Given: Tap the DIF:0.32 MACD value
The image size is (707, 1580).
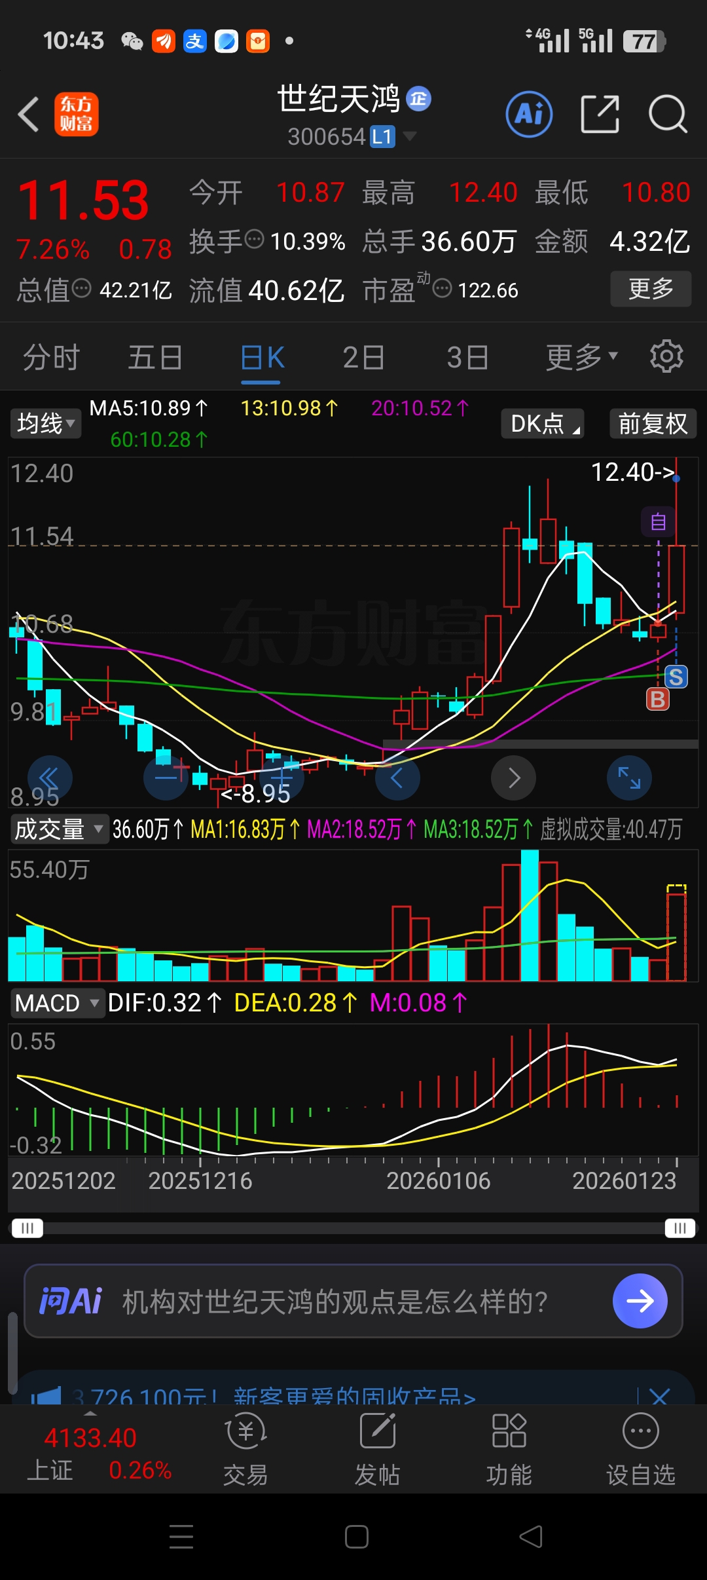Looking at the screenshot, I should pos(165,1003).
